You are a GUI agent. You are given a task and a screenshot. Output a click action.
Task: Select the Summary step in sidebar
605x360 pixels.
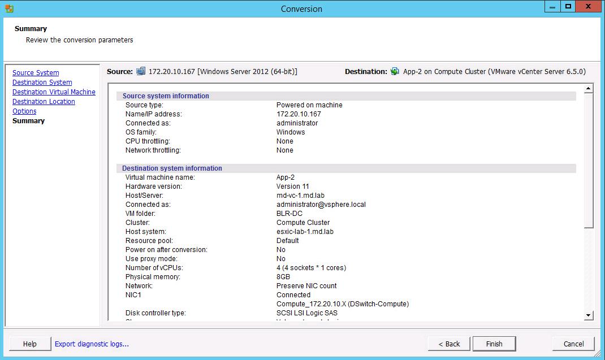pos(28,121)
